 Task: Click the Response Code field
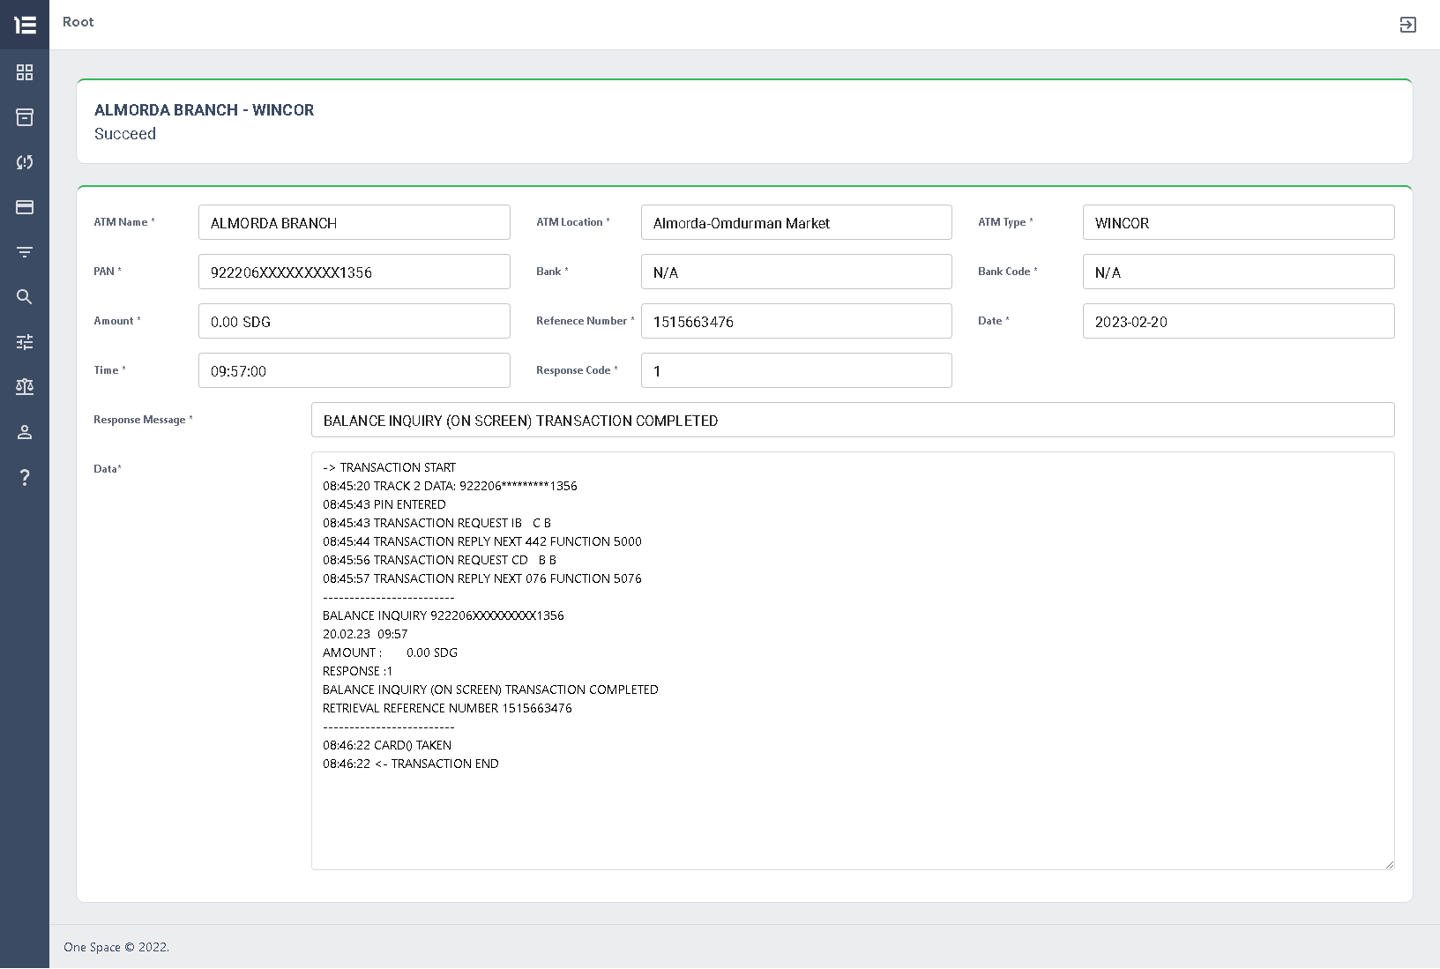pyautogui.click(x=795, y=370)
